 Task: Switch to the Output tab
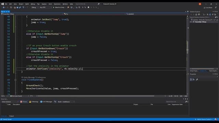pos(11,116)
